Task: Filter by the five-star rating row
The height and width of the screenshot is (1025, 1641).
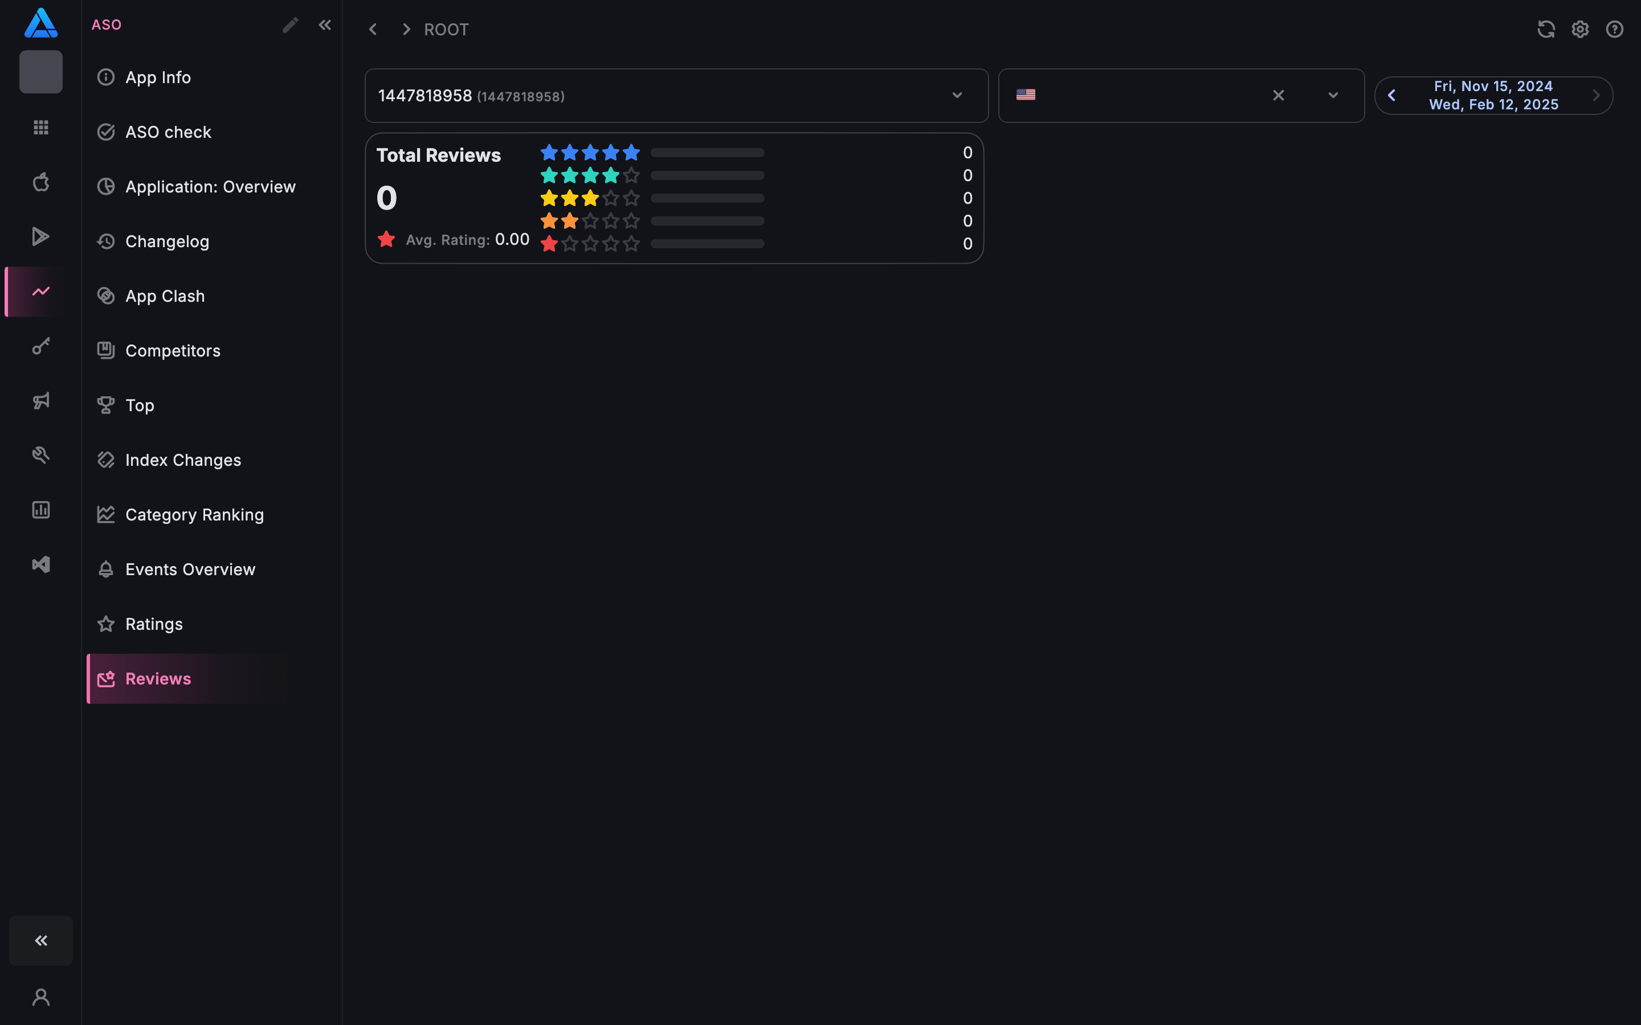Action: [x=756, y=153]
